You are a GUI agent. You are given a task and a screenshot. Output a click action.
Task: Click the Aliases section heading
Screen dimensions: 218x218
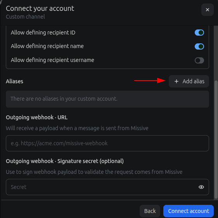click(14, 81)
